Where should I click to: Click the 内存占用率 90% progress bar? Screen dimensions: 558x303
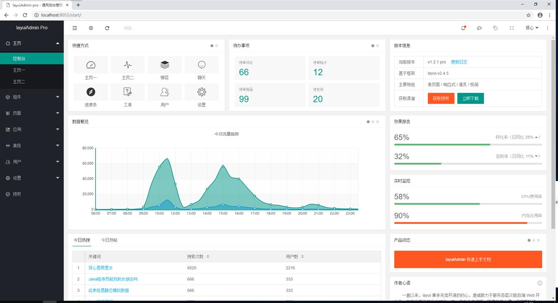click(x=468, y=223)
